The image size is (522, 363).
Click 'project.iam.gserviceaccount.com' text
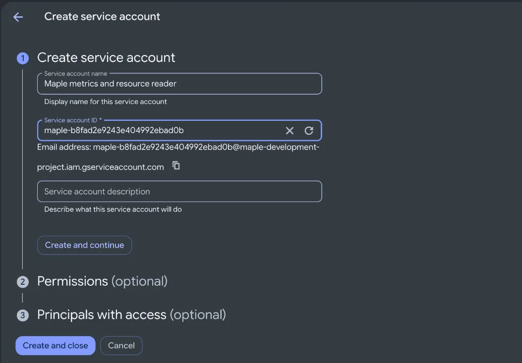[101, 167]
